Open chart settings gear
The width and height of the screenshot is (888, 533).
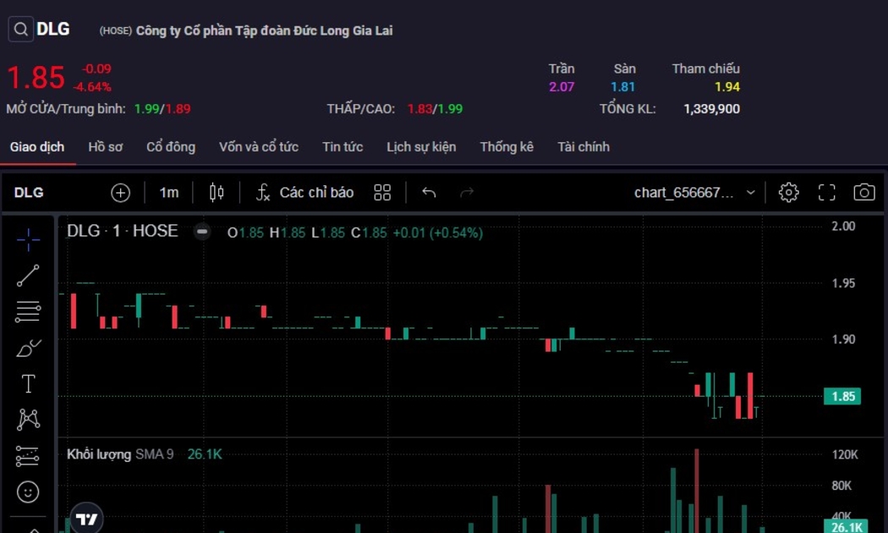[788, 193]
